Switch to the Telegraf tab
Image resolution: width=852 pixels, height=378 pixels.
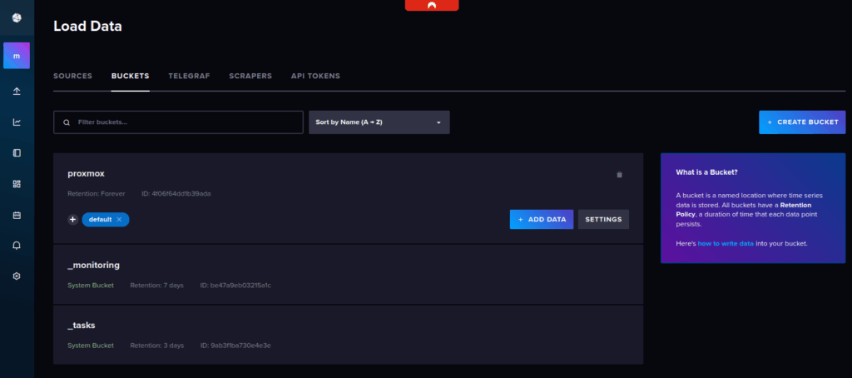pyautogui.click(x=189, y=76)
